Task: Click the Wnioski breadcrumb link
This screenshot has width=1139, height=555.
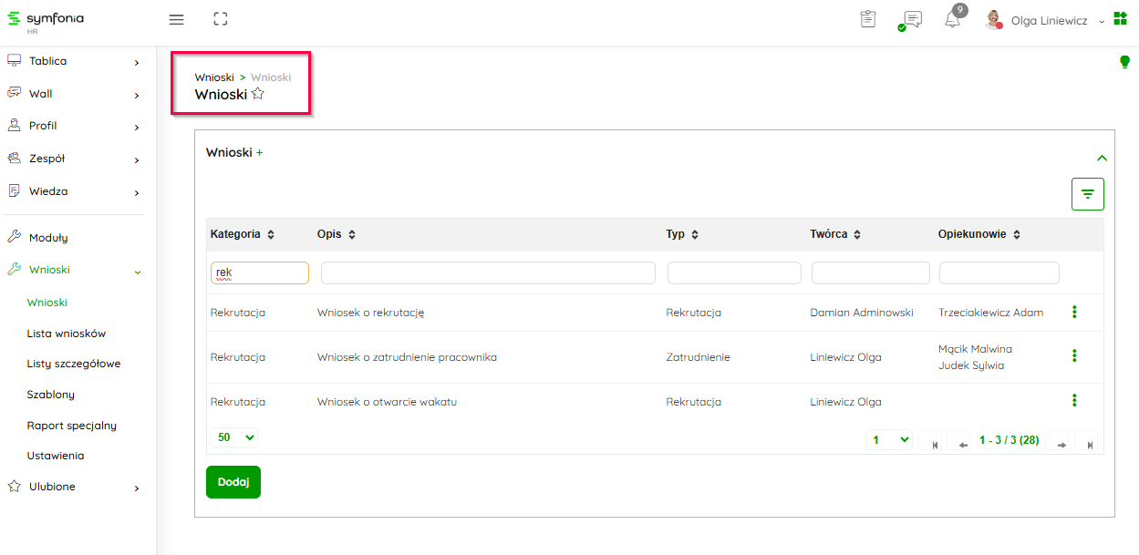Action: 214,77
